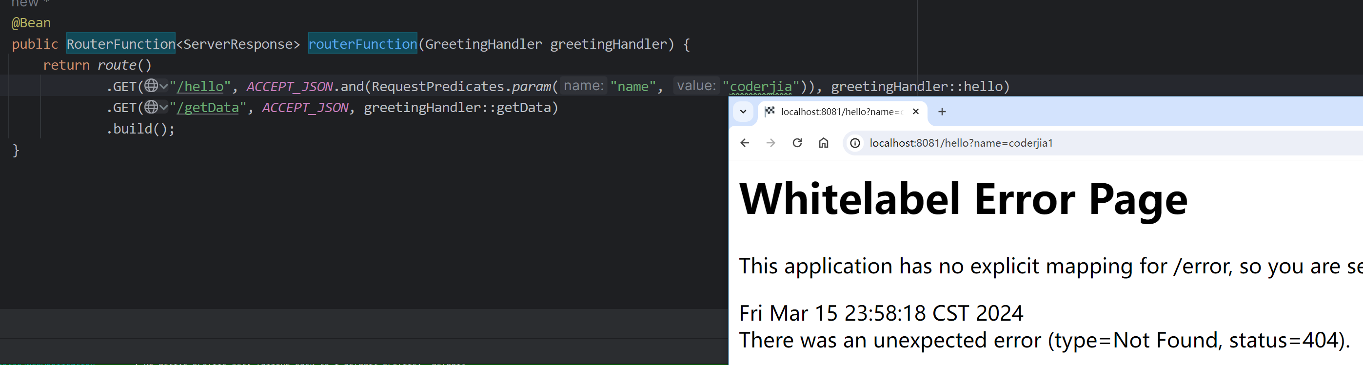Click the "name" string argument
Screen dimensions: 1363x365
(x=633, y=87)
